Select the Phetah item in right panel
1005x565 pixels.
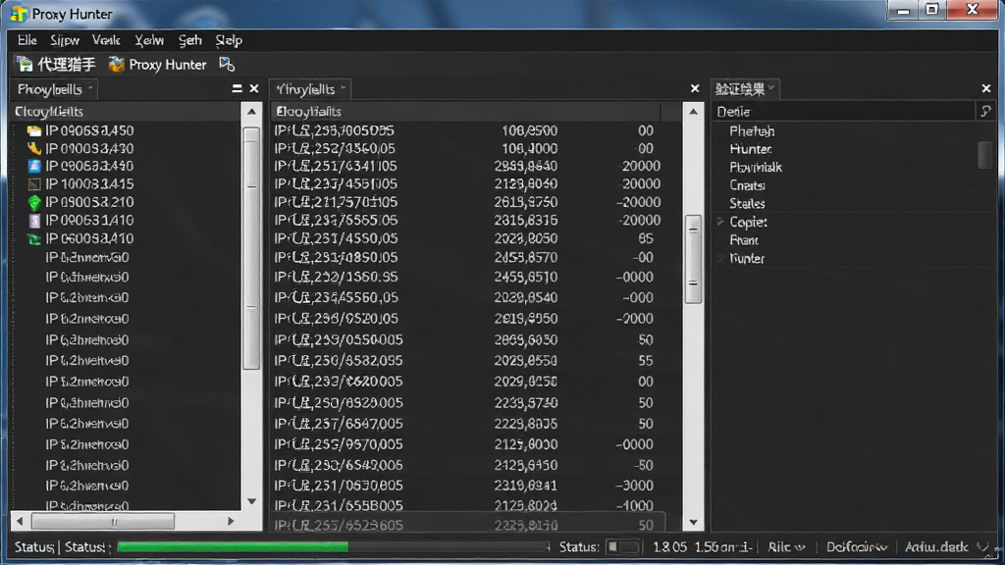click(x=752, y=131)
